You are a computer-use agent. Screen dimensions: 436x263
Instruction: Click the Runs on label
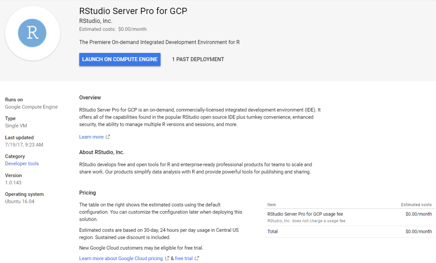pyautogui.click(x=14, y=100)
